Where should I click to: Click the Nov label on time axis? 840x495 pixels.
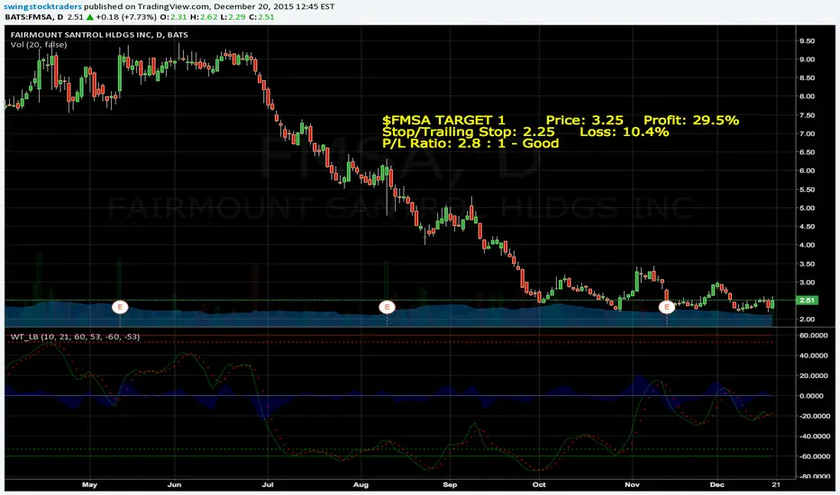click(x=632, y=485)
